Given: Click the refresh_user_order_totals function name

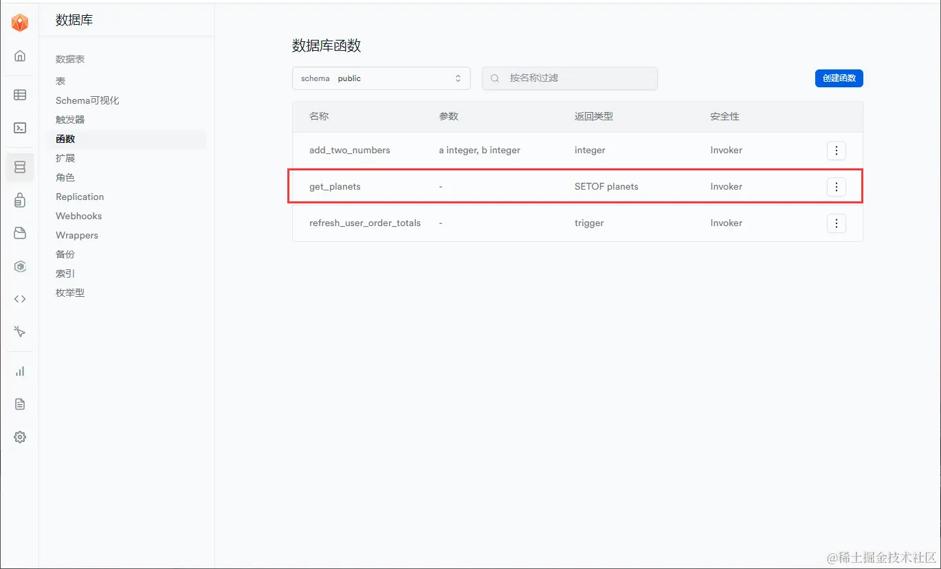Looking at the screenshot, I should click(x=365, y=223).
